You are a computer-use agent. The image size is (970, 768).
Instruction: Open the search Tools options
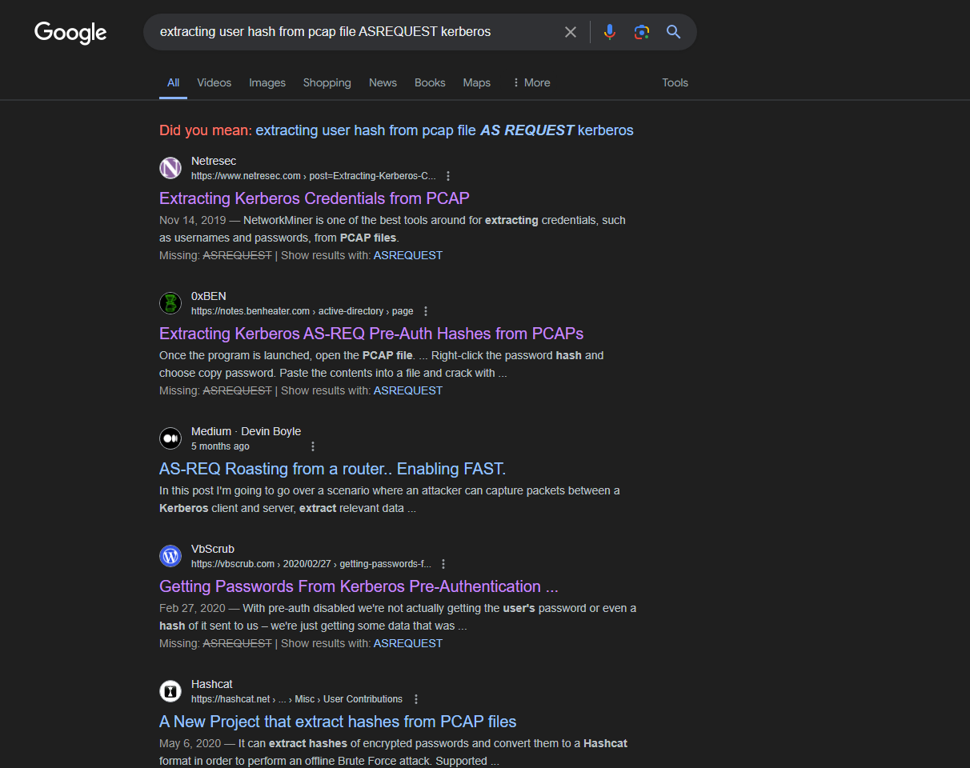tap(675, 82)
